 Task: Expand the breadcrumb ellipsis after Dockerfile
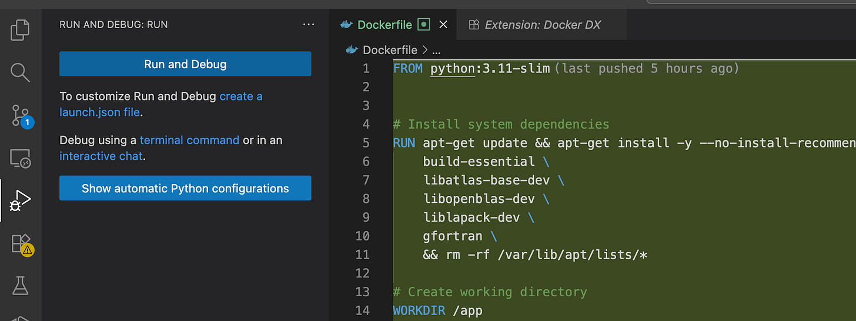click(x=436, y=50)
